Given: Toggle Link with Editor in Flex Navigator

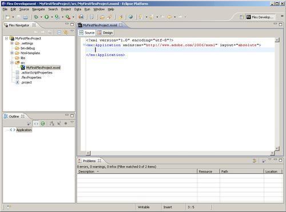Looking at the screenshot, I should click(x=66, y=32).
